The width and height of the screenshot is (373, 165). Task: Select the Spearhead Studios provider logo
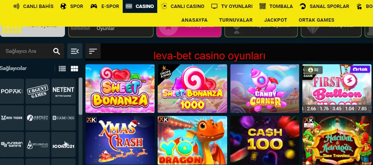pos(38,144)
